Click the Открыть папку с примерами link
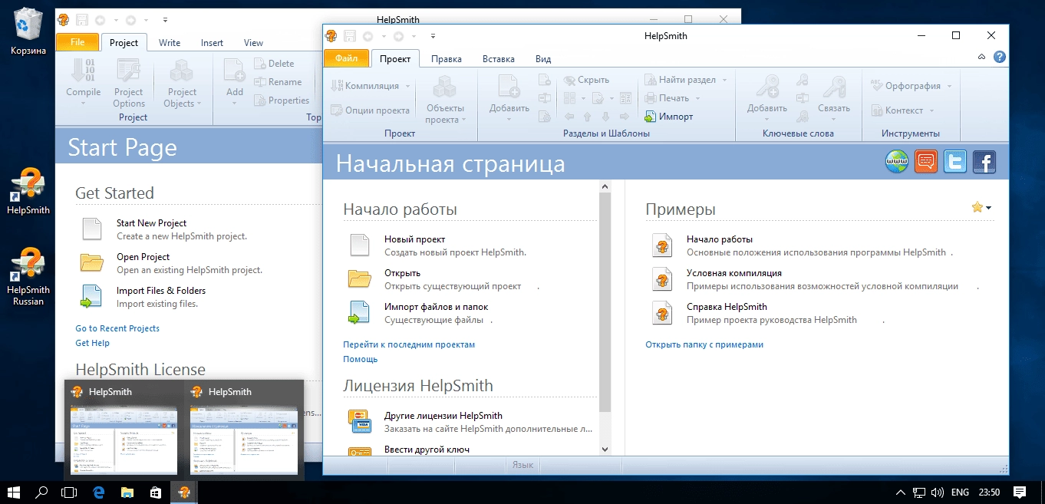 [x=704, y=344]
